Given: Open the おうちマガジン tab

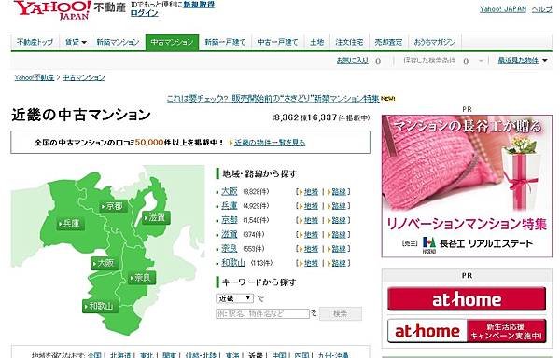Looking at the screenshot, I should pos(435,42).
